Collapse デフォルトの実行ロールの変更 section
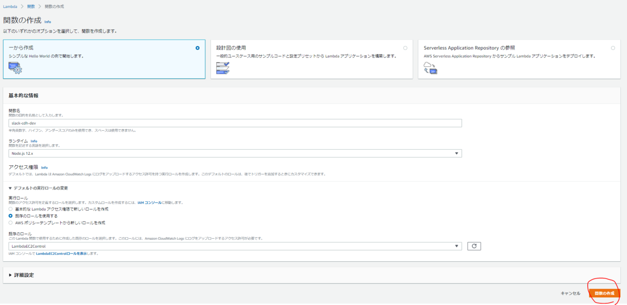Screen dimensions: 627x305 [x=38, y=188]
